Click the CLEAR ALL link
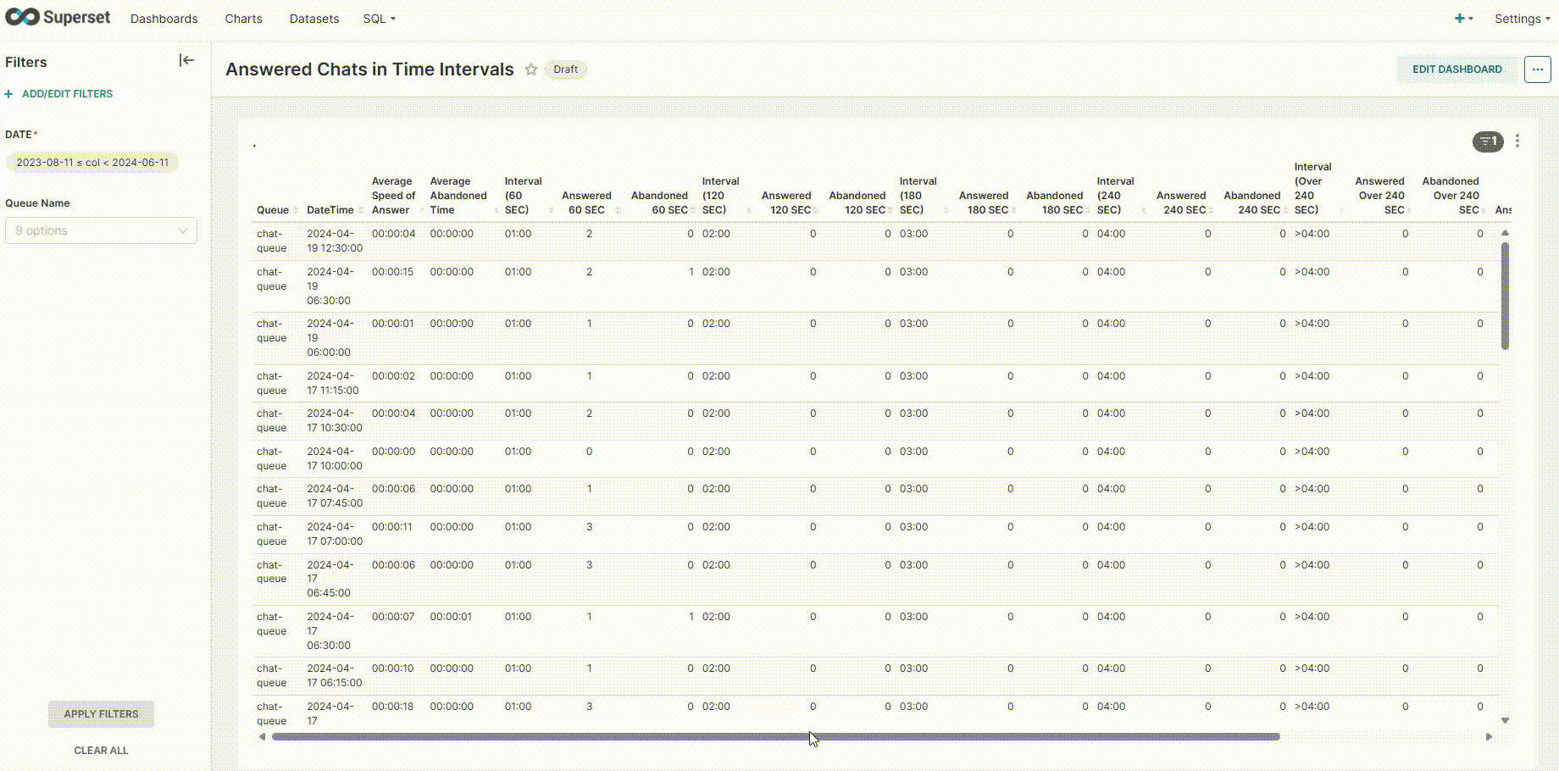The image size is (1559, 771). (x=101, y=750)
